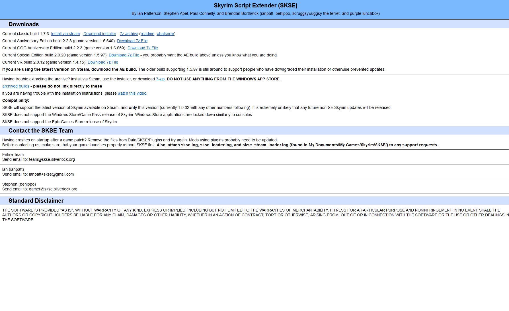Click the bold 'DO NOT USE ANYTHING FROM THE WINDOWS APP STORE' warning
The width and height of the screenshot is (509, 311).
click(x=223, y=79)
